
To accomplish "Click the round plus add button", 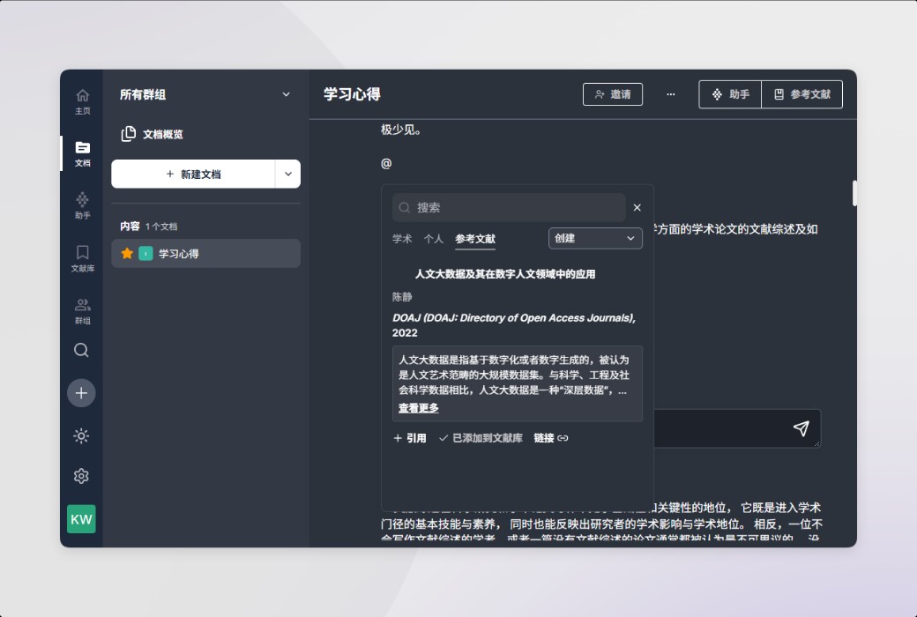I will click(81, 393).
